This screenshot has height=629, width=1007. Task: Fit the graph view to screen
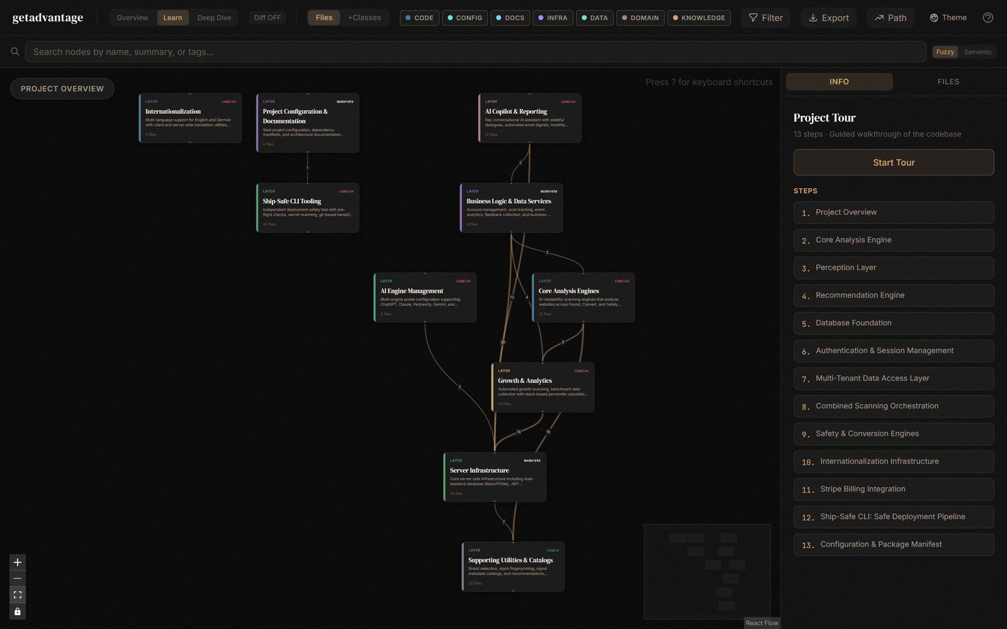tap(18, 595)
